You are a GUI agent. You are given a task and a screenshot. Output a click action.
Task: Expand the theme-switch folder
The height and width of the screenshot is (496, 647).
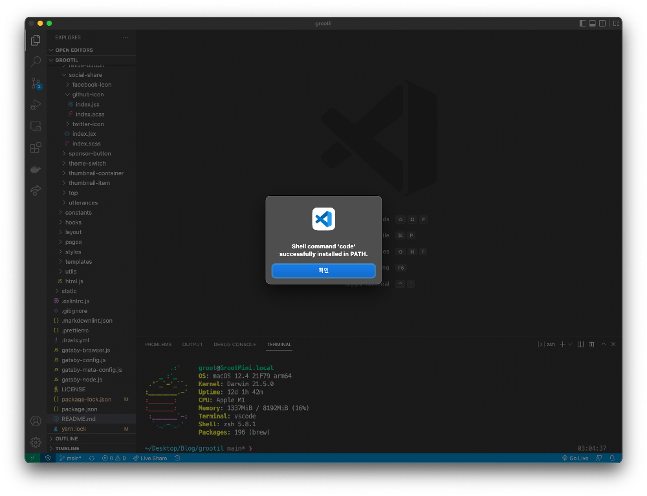(91, 163)
